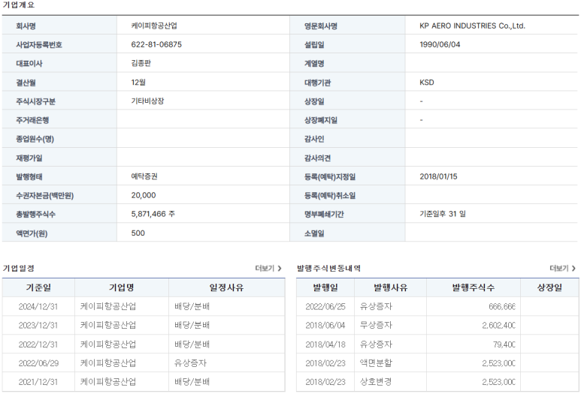581x394 pixels.
Task: Click agency value KSD
Action: (427, 82)
